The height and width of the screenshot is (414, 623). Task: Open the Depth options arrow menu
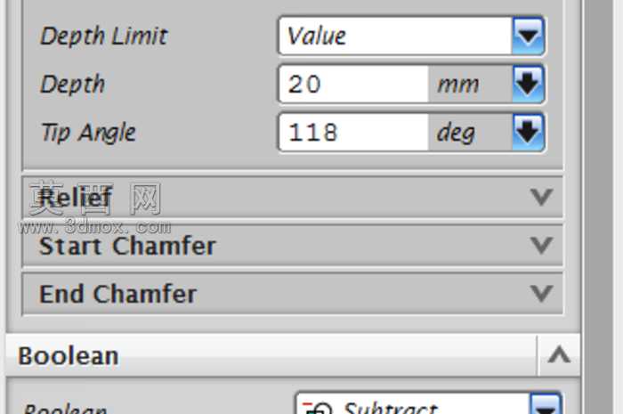528,85
